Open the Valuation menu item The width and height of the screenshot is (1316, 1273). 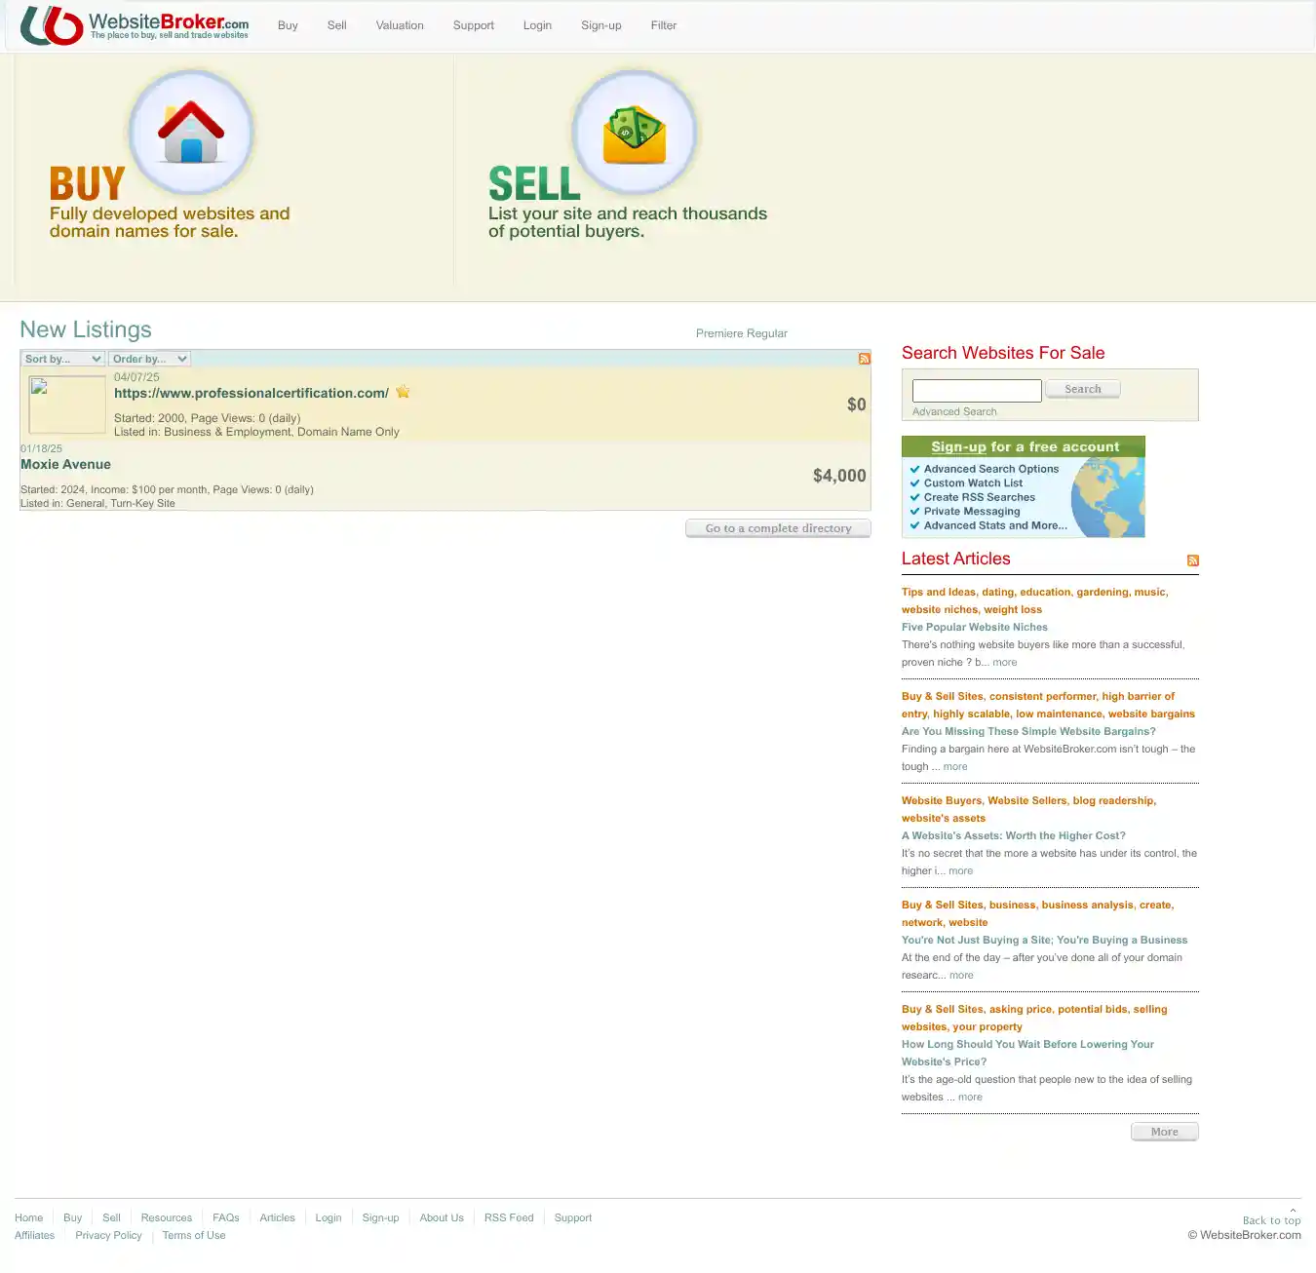[400, 25]
